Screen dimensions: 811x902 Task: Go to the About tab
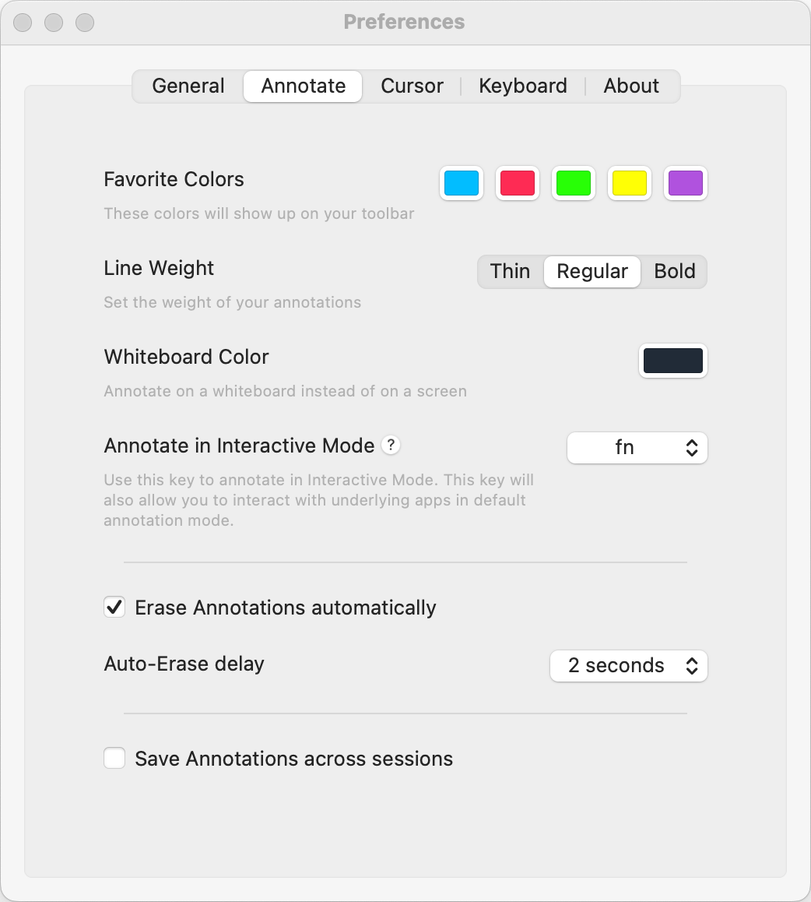(631, 86)
